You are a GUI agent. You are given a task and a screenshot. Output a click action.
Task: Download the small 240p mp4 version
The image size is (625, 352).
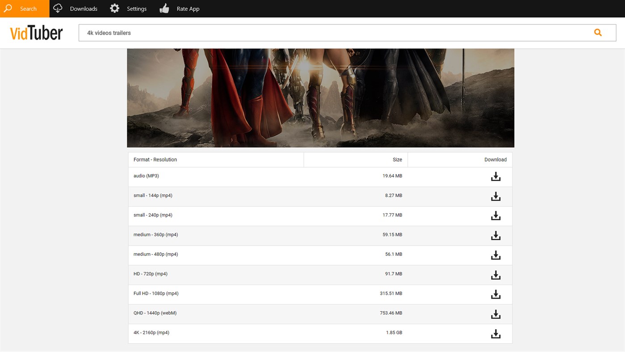pyautogui.click(x=495, y=216)
